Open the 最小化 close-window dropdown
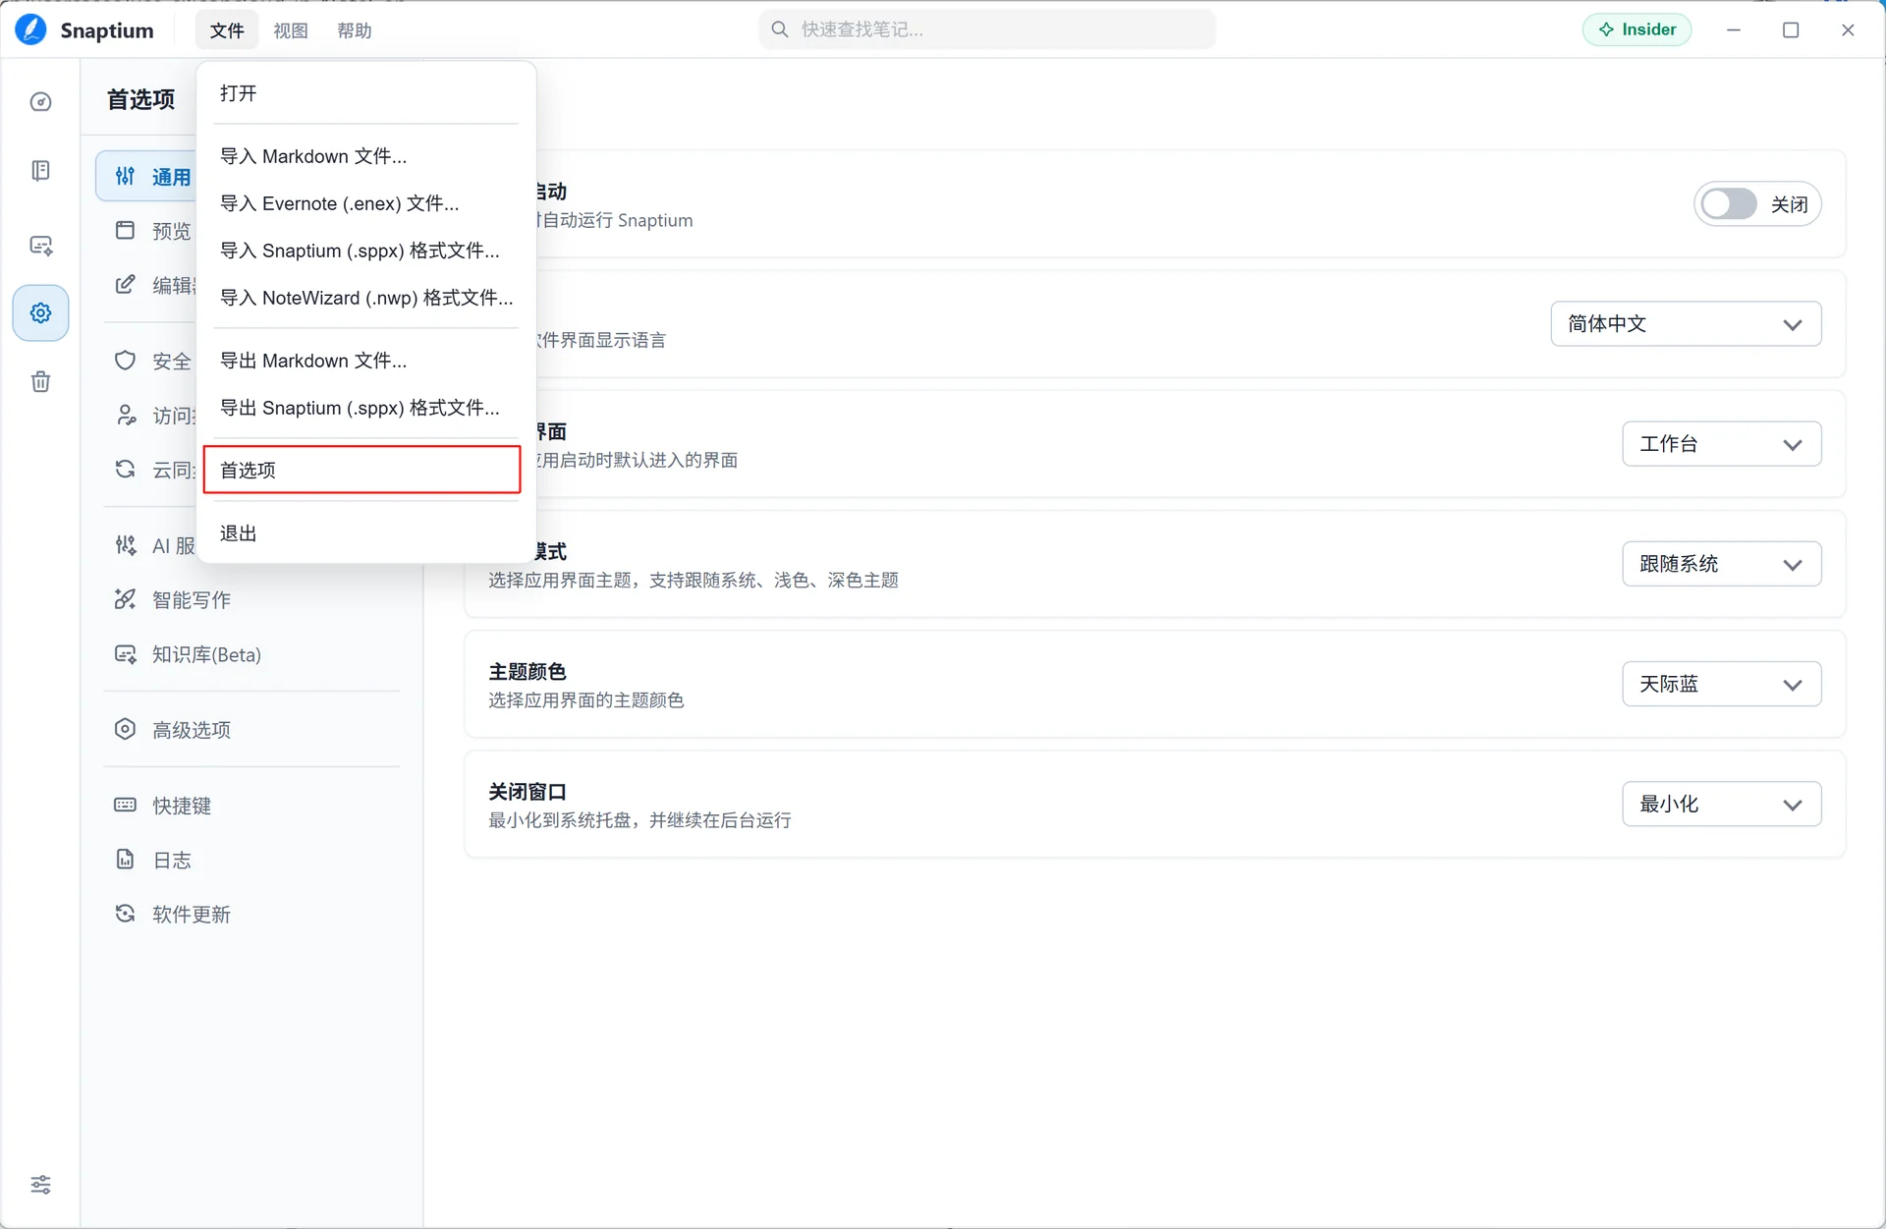The image size is (1886, 1229). pos(1721,804)
